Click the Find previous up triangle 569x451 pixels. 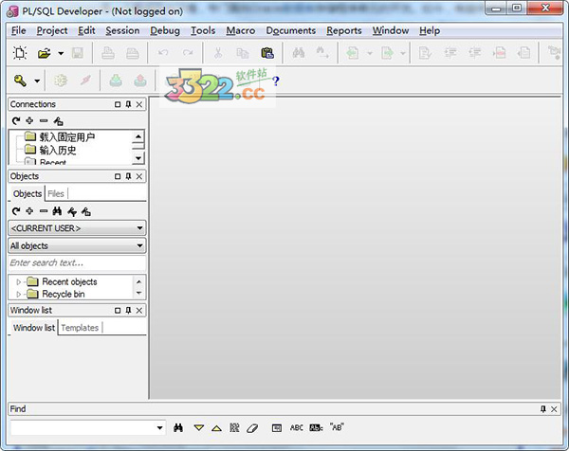coord(216,428)
